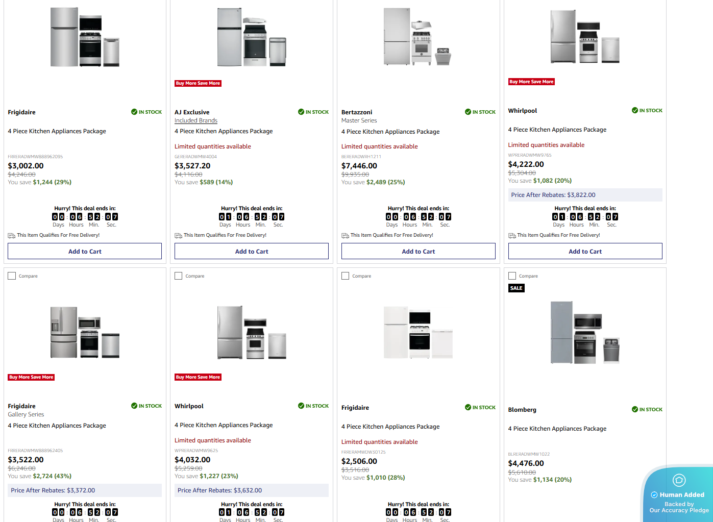713x522 pixels.
Task: Click Buy More Save More badge on Frigidaire Gallery
Action: pos(31,377)
